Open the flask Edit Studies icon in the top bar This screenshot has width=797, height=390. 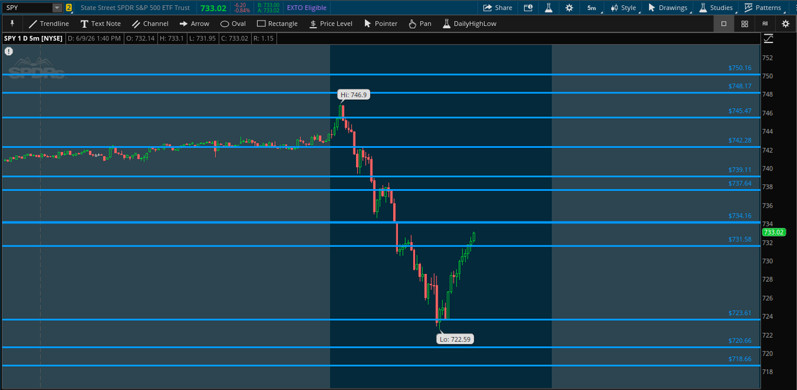(x=549, y=8)
